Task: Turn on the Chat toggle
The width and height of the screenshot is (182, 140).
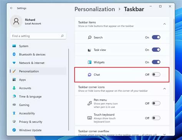Action: tap(156, 75)
